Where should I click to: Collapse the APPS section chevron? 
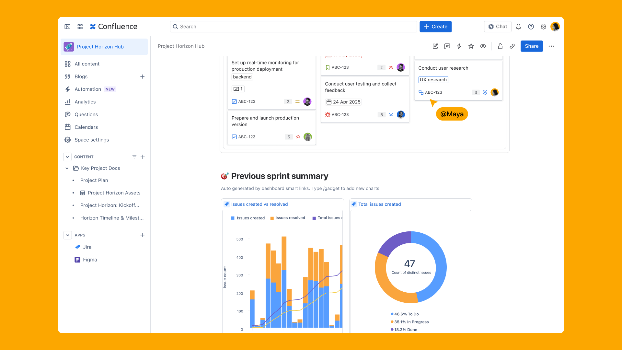click(x=67, y=235)
